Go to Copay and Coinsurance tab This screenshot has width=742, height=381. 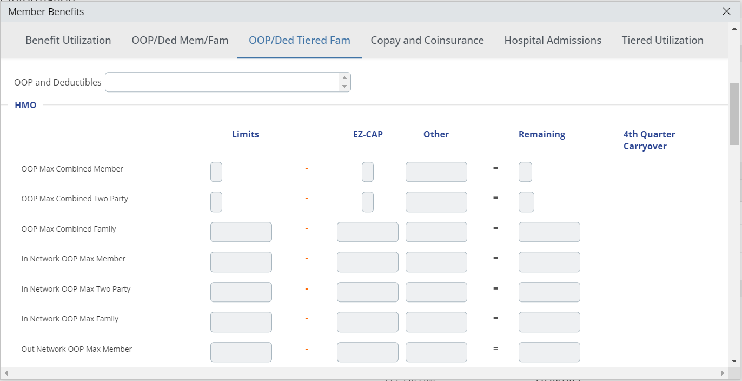click(427, 41)
